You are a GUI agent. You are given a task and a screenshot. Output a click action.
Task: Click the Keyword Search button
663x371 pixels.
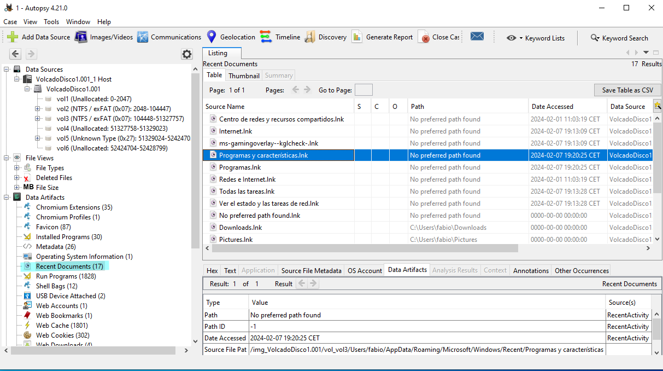(x=619, y=38)
